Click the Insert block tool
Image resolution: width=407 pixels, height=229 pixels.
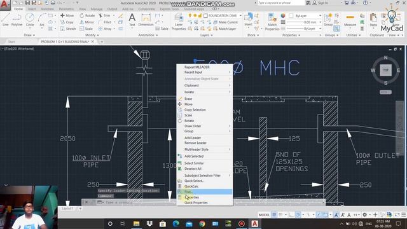point(249,20)
